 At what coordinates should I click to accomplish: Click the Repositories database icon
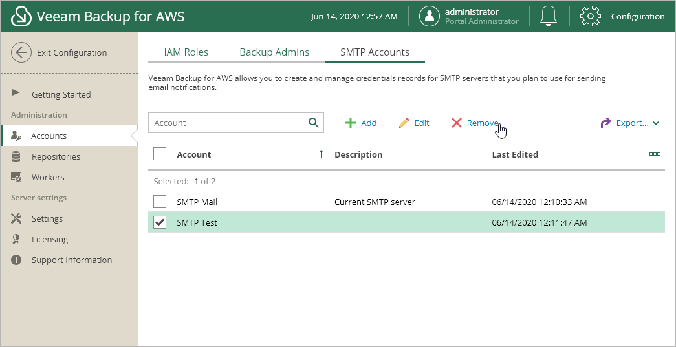coord(16,156)
